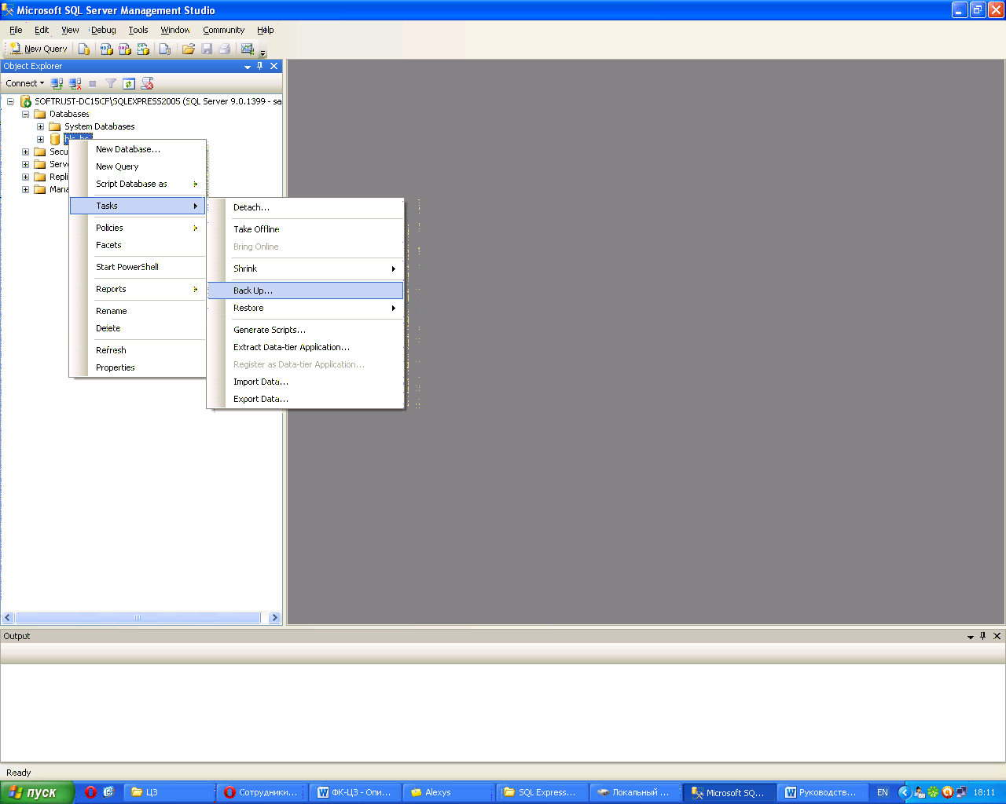Toggle auto-hide pin on Object Explorer
Screen dimensions: 1006x804
coord(260,66)
